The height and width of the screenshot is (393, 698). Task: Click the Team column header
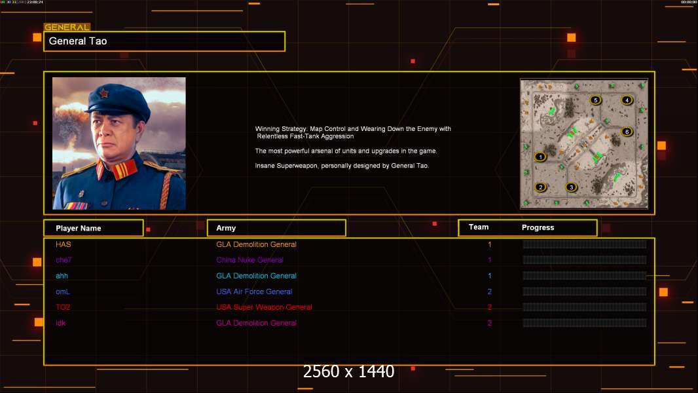tap(479, 227)
